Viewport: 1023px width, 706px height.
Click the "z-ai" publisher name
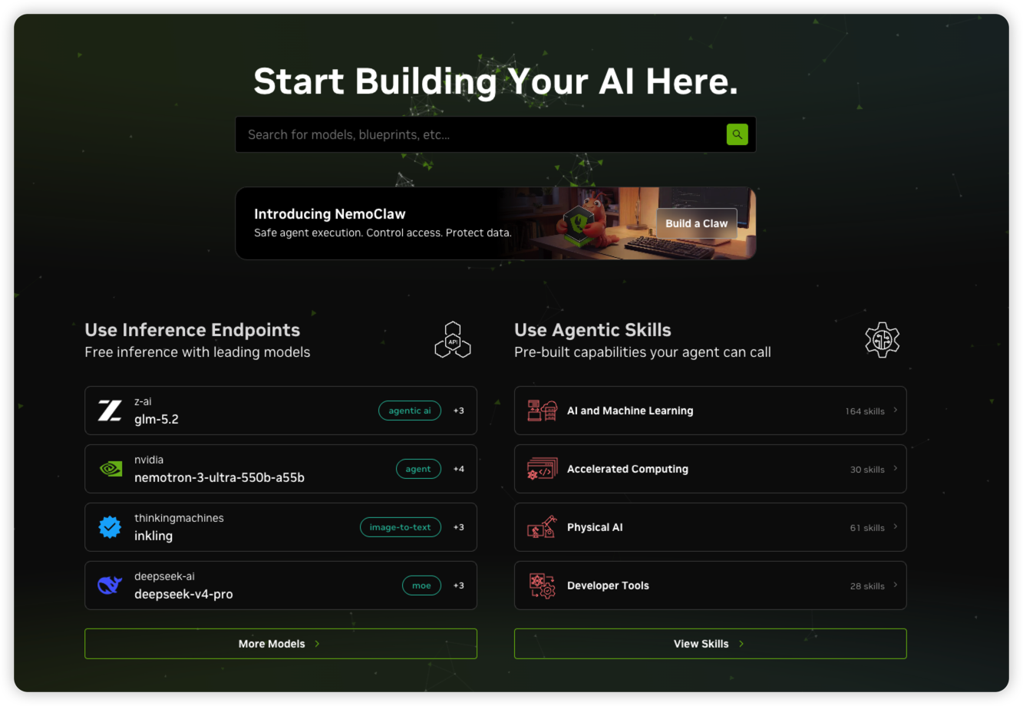point(143,401)
